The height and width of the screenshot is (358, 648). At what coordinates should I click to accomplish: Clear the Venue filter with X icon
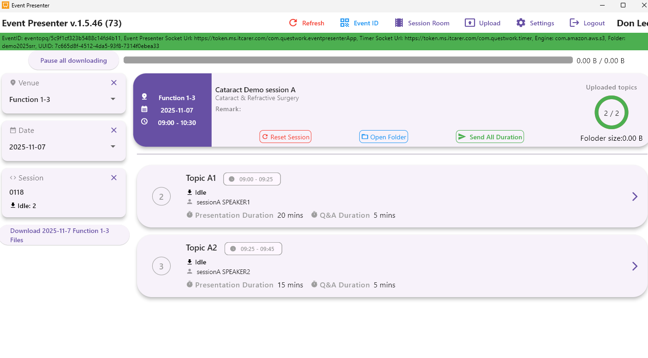(114, 83)
